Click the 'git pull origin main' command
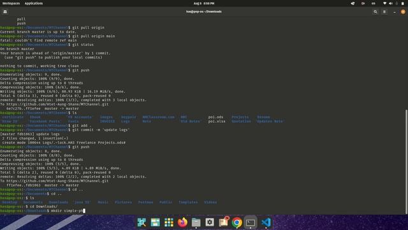Viewport: 408px width, 230px height. point(94,36)
